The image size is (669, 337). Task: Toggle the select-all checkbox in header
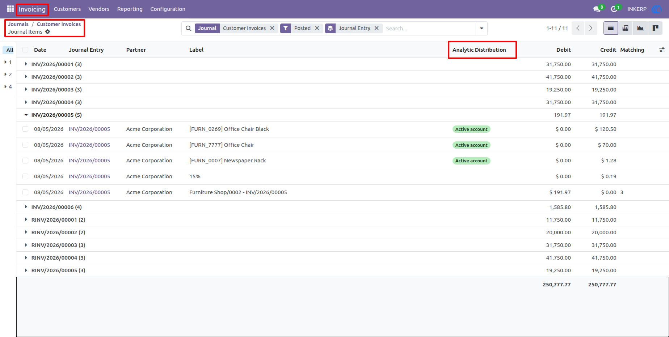pyautogui.click(x=25, y=50)
